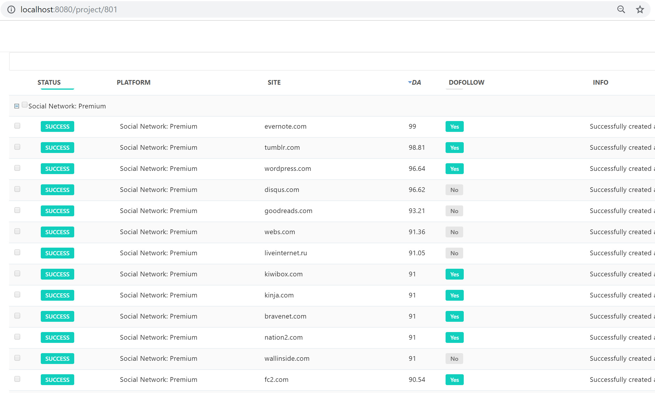Click the Yes dofollow badge for evernote.com
The image size is (655, 393).
click(x=455, y=127)
